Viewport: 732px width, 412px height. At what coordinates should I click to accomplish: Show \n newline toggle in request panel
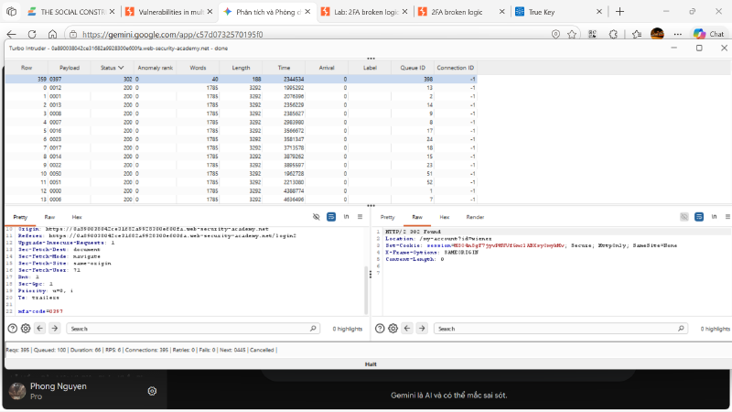pos(346,217)
